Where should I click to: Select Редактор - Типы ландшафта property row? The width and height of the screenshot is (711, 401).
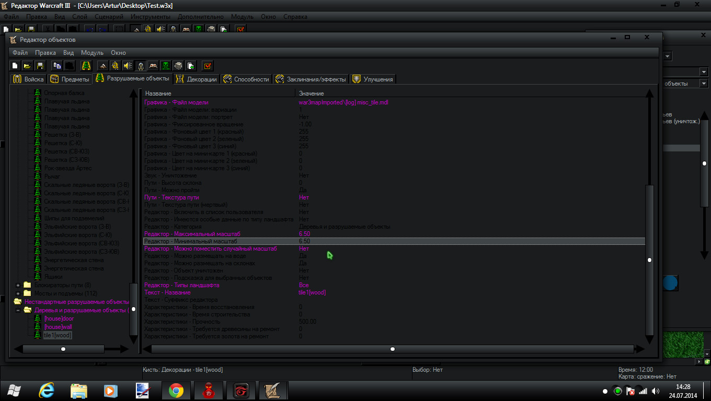394,285
